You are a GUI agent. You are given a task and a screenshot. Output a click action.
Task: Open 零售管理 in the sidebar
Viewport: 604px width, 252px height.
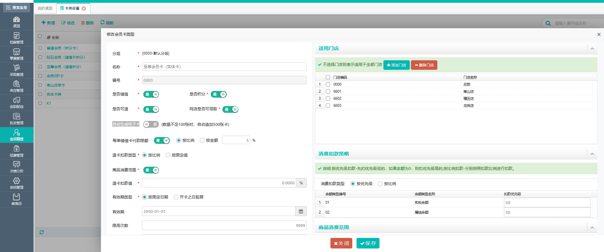(x=17, y=54)
